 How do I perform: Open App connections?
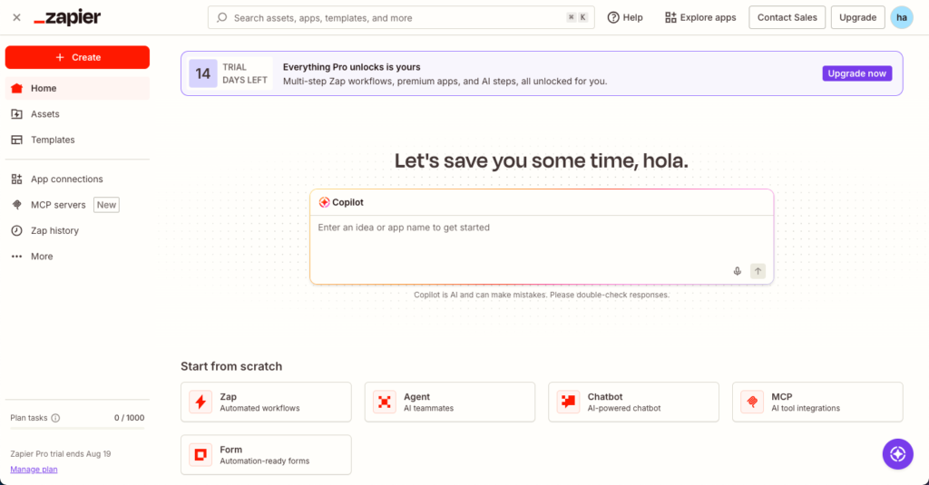coord(78,179)
